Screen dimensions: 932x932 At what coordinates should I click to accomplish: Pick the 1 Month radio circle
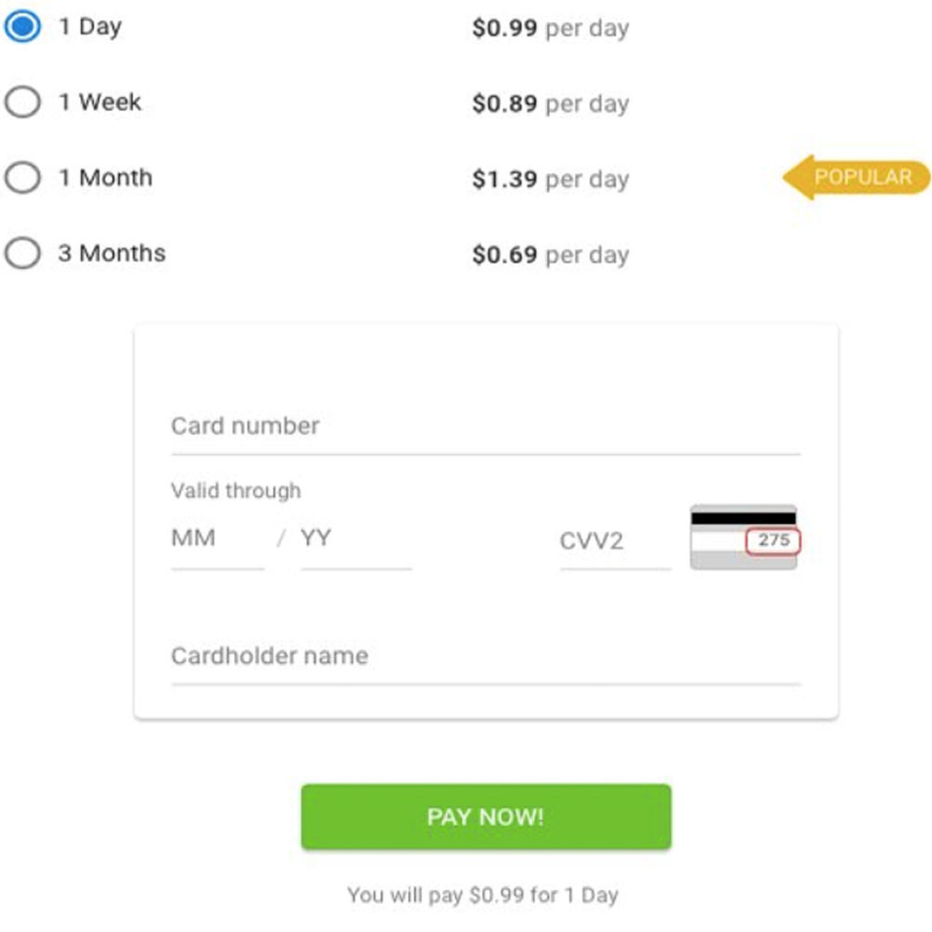[22, 178]
